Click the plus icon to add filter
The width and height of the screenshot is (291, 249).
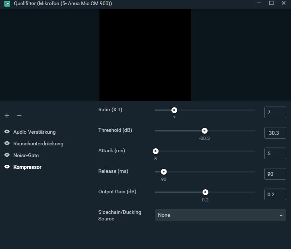click(x=7, y=116)
